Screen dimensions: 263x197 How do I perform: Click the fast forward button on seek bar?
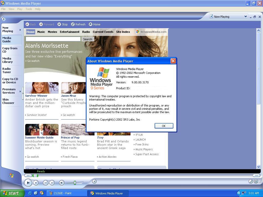pyautogui.click(x=257, y=175)
